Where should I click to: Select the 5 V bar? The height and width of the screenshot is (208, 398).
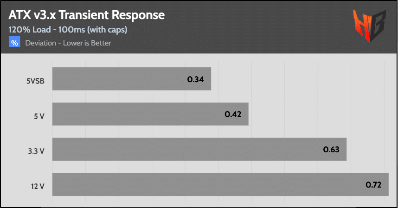click(x=150, y=114)
